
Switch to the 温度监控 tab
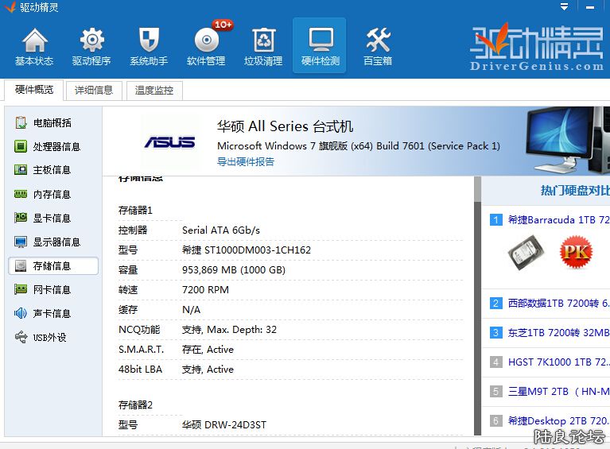(154, 91)
